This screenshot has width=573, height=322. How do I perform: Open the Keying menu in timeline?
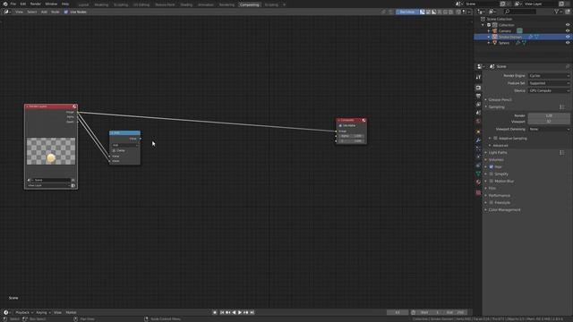(x=43, y=312)
